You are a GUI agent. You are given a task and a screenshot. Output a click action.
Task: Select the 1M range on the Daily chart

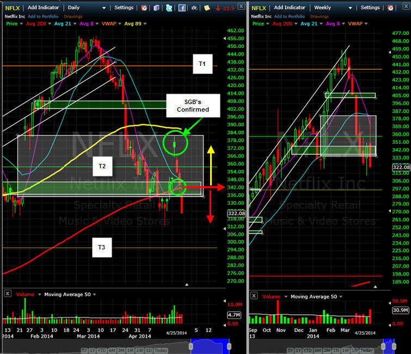[x=130, y=350]
